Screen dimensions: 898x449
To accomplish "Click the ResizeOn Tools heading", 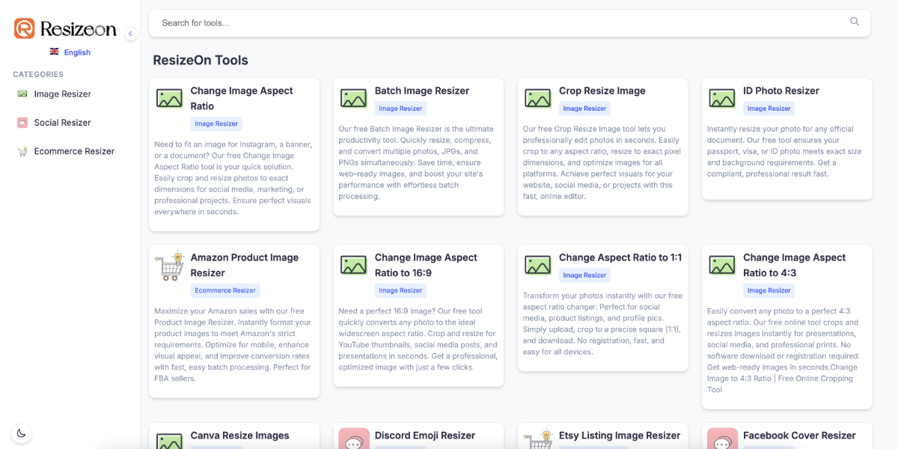I will pos(201,61).
